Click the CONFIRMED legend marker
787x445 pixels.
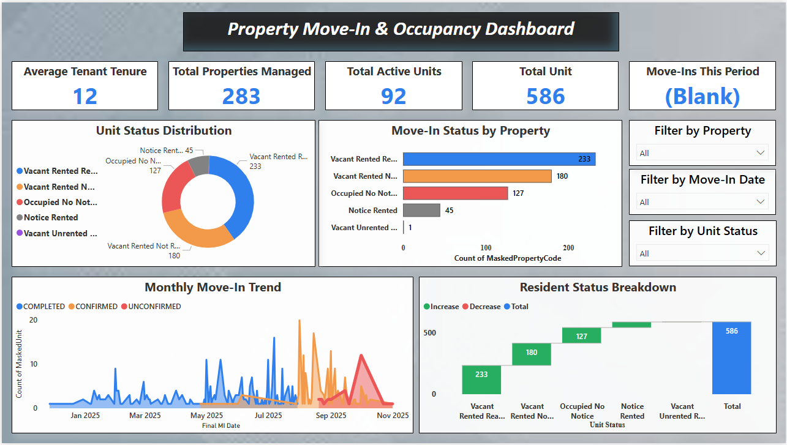pyautogui.click(x=72, y=307)
